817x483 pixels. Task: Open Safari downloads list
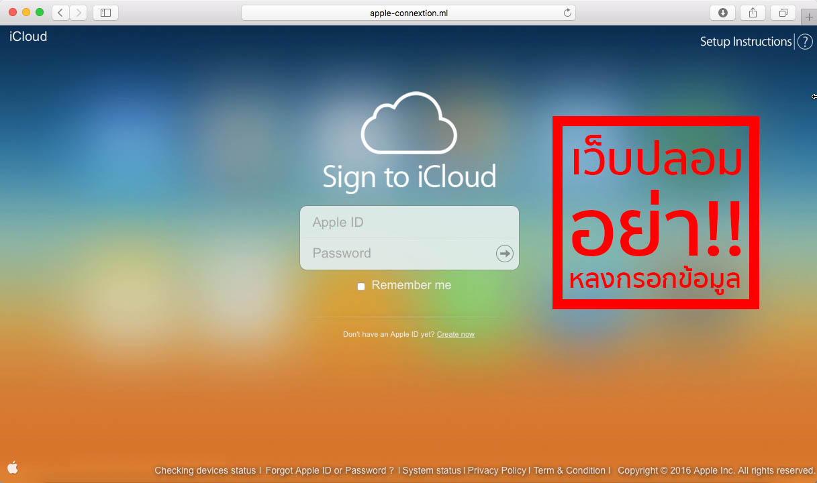pos(723,13)
